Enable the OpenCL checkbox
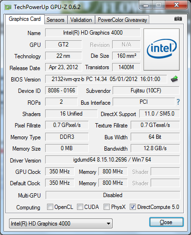This screenshot has height=235, width=191. (50, 207)
